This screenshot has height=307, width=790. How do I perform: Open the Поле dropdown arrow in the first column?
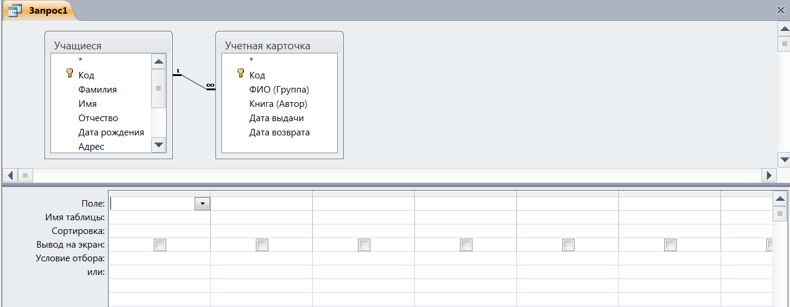202,204
